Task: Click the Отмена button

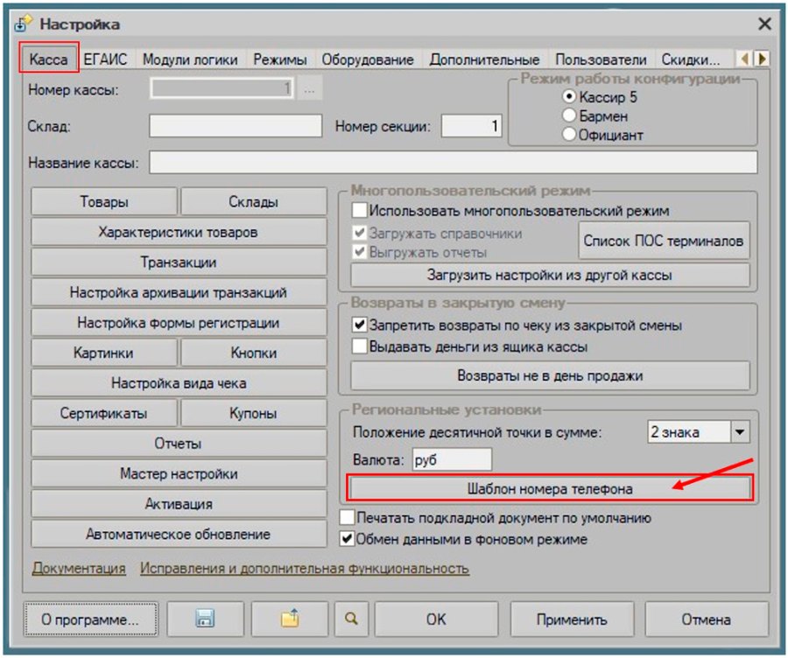Action: pyautogui.click(x=706, y=619)
